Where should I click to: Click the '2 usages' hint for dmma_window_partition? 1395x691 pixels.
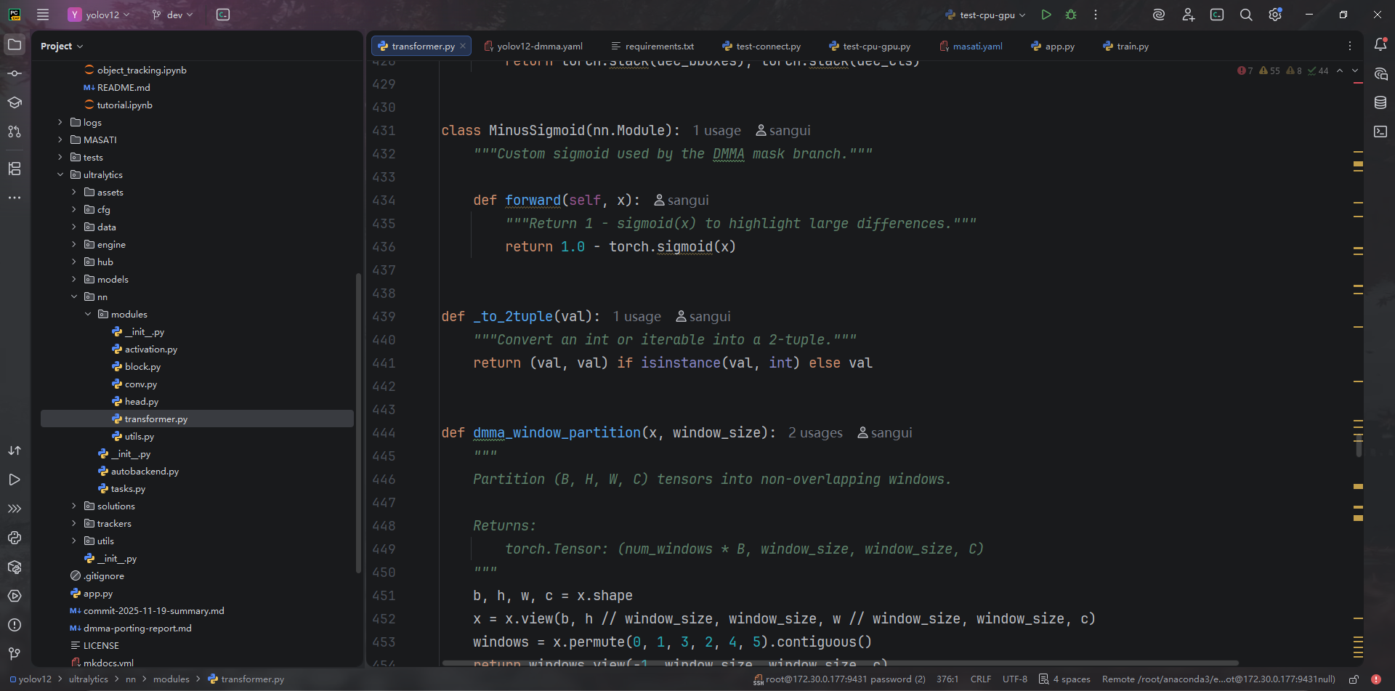coord(815,433)
